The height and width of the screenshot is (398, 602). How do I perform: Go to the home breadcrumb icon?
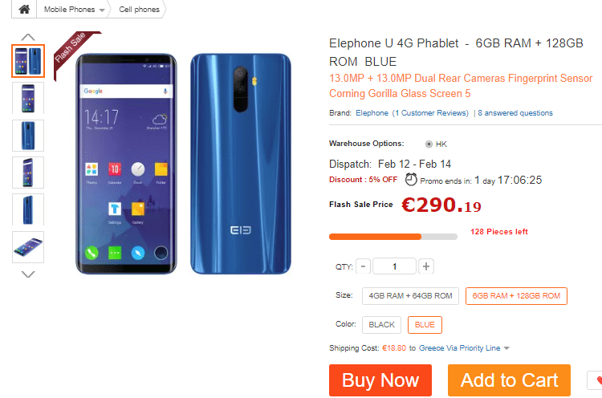click(x=24, y=9)
